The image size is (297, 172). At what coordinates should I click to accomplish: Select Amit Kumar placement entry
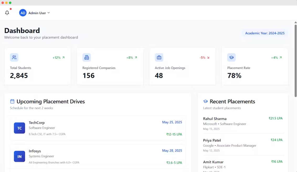point(243,166)
